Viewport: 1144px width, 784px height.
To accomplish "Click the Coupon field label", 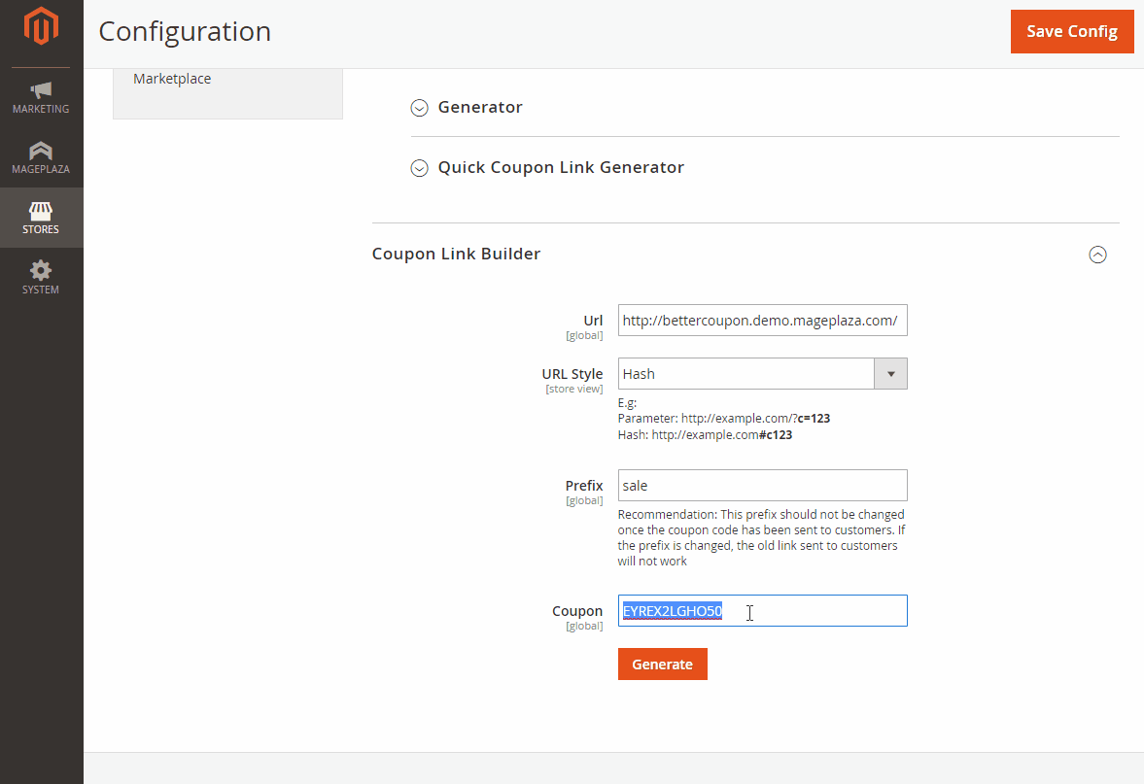I will pos(577,610).
